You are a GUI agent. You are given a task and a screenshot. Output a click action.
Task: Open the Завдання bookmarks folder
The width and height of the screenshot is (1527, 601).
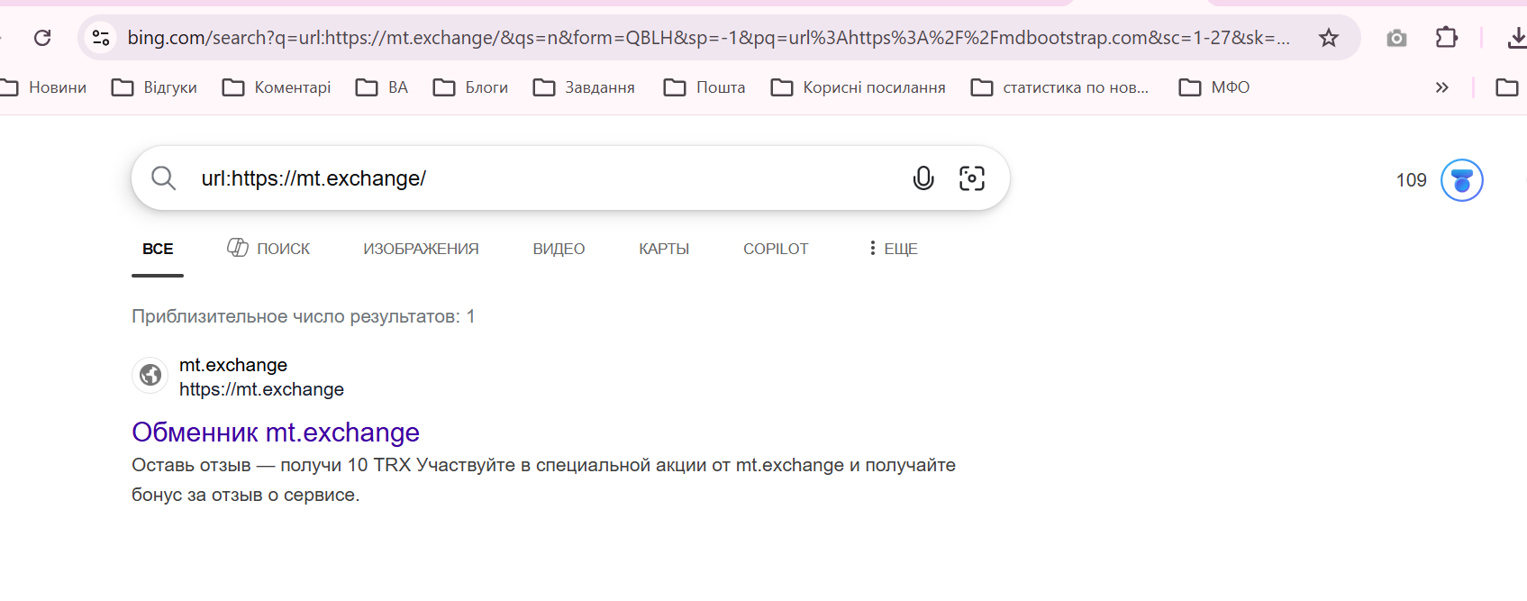tap(584, 87)
